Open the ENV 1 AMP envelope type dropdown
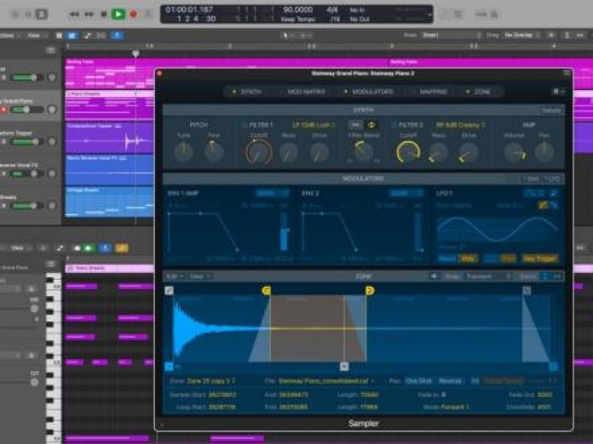This screenshot has width=593, height=444. 273,193
